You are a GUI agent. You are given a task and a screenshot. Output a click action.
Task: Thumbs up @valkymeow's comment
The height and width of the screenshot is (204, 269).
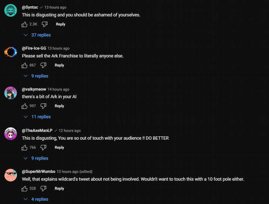(x=25, y=106)
